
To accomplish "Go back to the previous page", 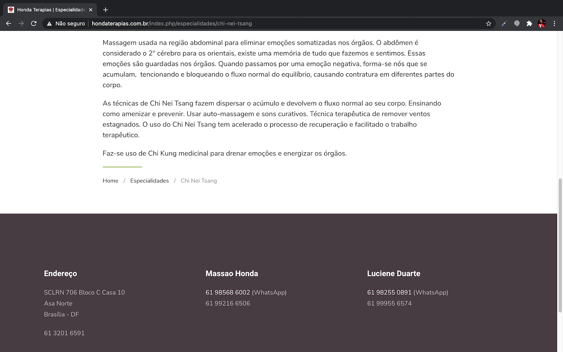I will tap(9, 23).
